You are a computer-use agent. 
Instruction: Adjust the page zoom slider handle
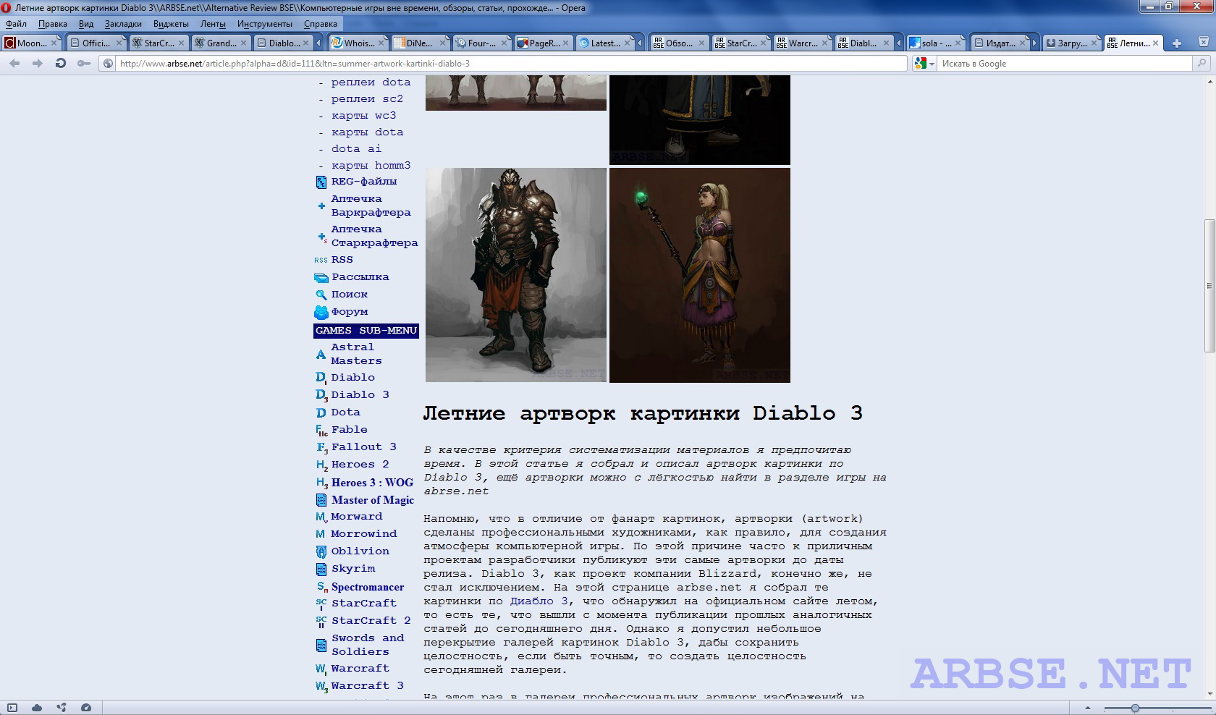[1135, 708]
